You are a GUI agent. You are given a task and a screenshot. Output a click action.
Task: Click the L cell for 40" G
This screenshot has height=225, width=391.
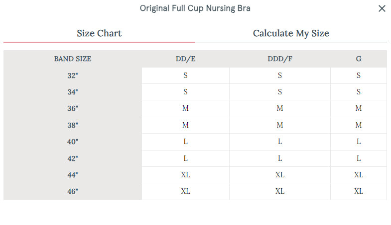pos(359,142)
